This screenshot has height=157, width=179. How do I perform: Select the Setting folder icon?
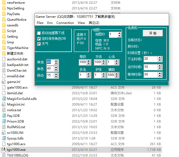pyautogui.click(x=4, y=36)
